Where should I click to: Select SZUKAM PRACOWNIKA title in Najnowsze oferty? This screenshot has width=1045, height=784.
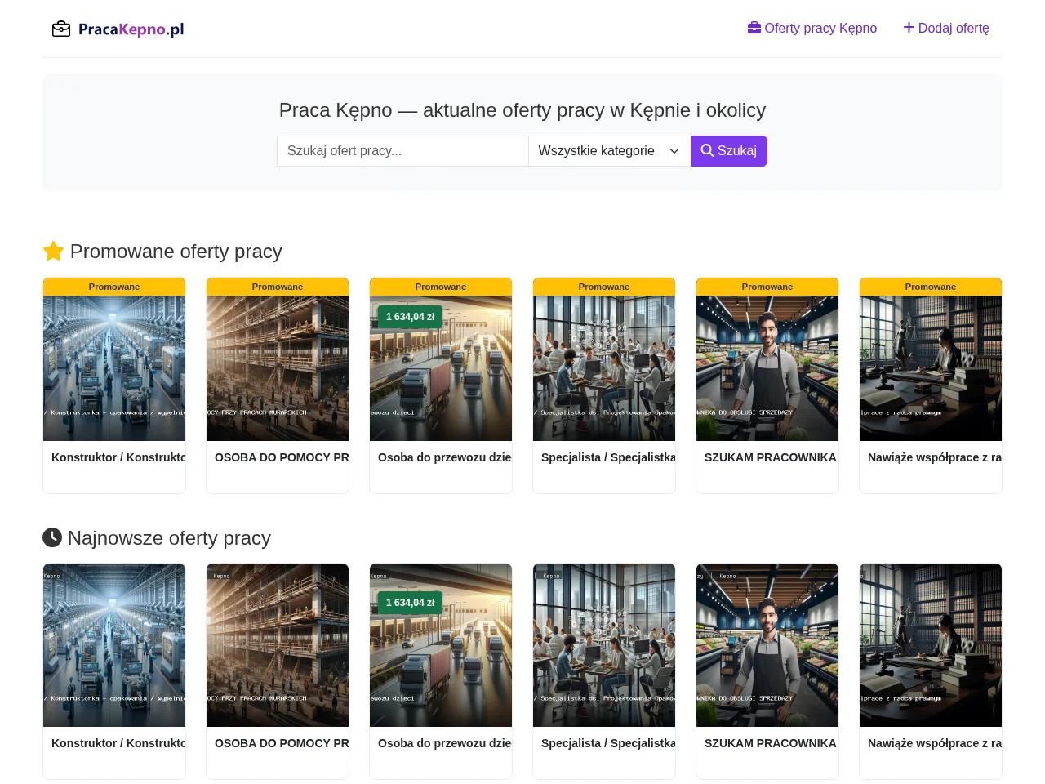coord(771,743)
